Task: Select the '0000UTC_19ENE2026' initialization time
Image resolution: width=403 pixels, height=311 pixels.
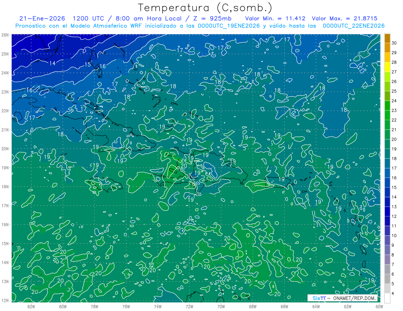Action: click(229, 26)
